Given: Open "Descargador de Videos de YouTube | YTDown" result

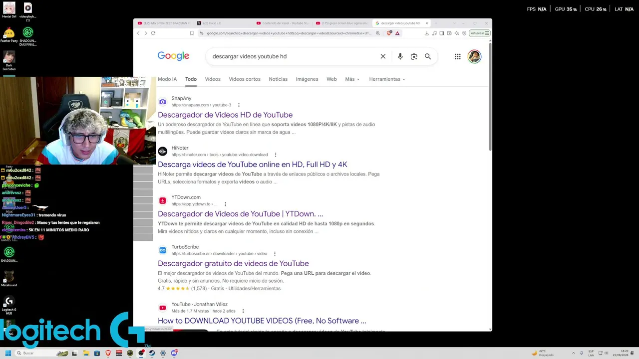Looking at the screenshot, I should (x=240, y=214).
